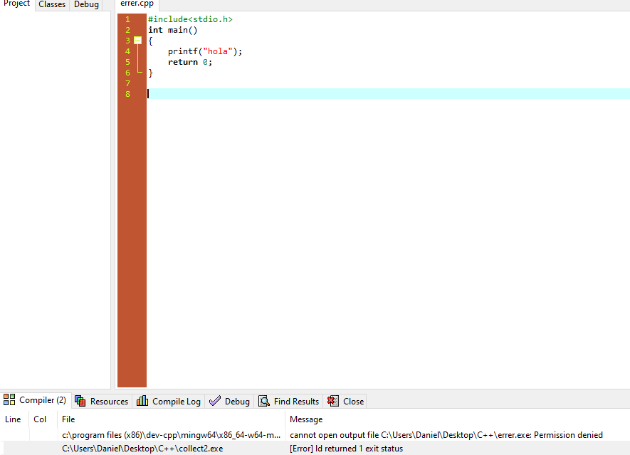The image size is (630, 455).
Task: Click the Find Results magnifier icon
Action: click(x=264, y=401)
